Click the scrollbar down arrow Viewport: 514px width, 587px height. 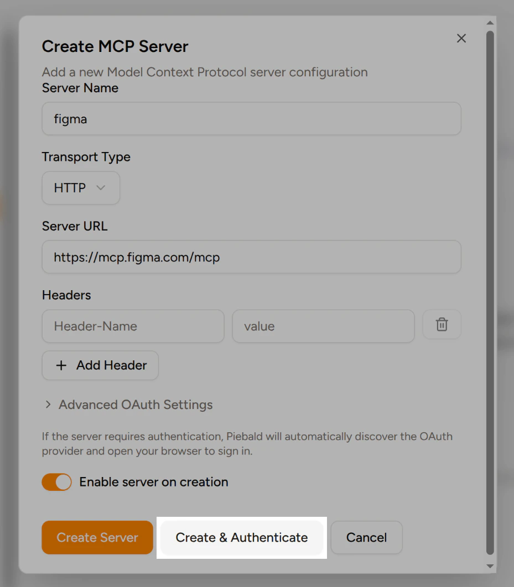pos(490,566)
